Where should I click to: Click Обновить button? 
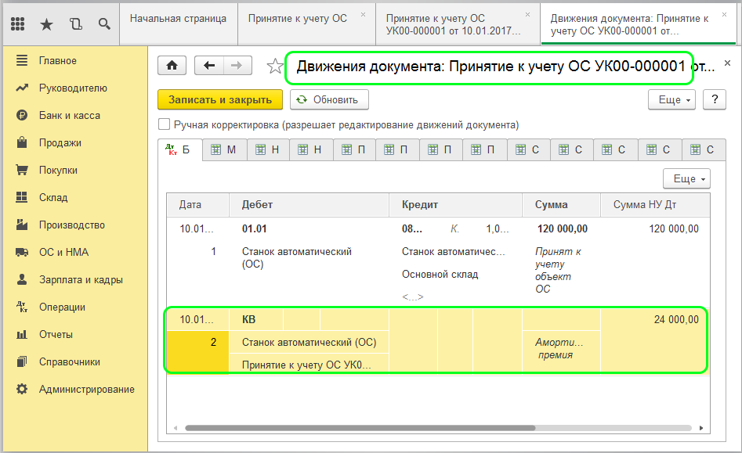329,99
